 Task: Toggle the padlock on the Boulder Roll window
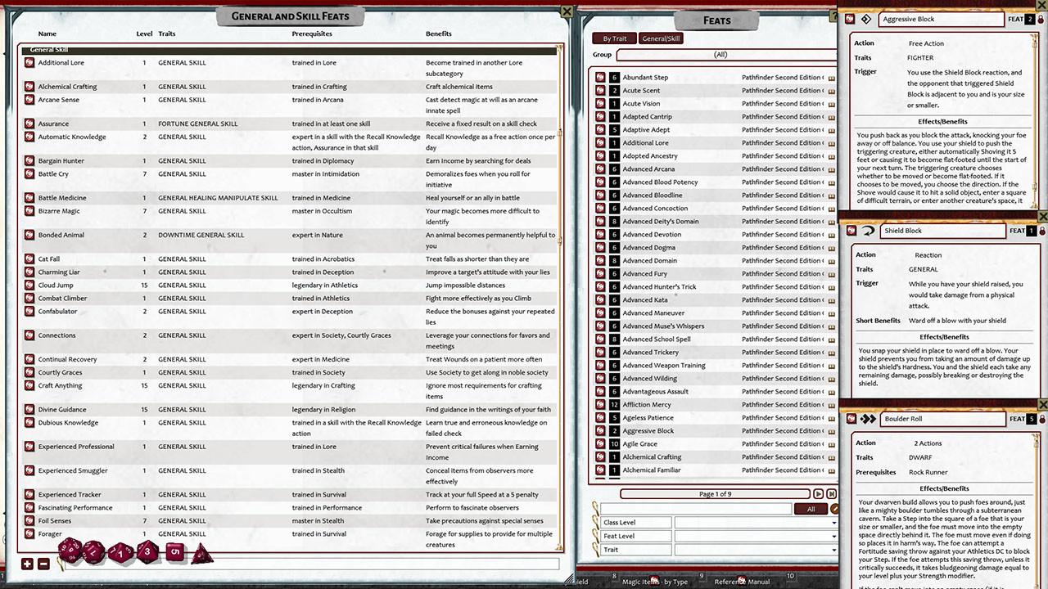[x=1040, y=418]
